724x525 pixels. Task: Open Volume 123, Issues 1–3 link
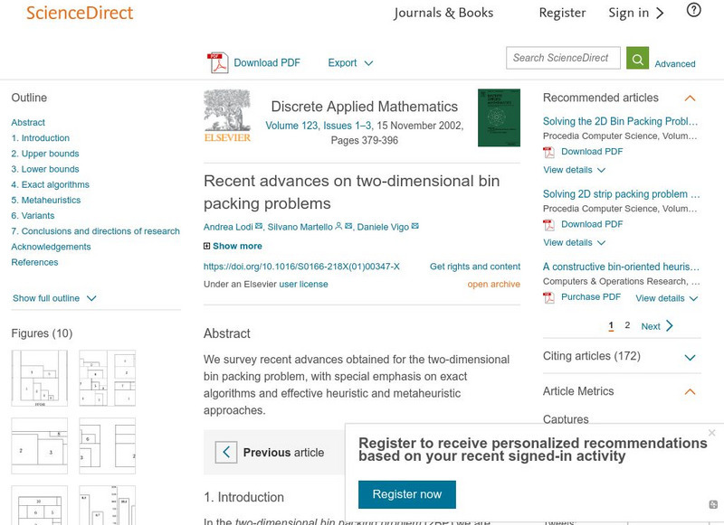click(x=319, y=126)
